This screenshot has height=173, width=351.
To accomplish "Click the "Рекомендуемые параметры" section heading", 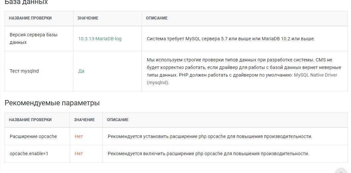I will 52,103.
